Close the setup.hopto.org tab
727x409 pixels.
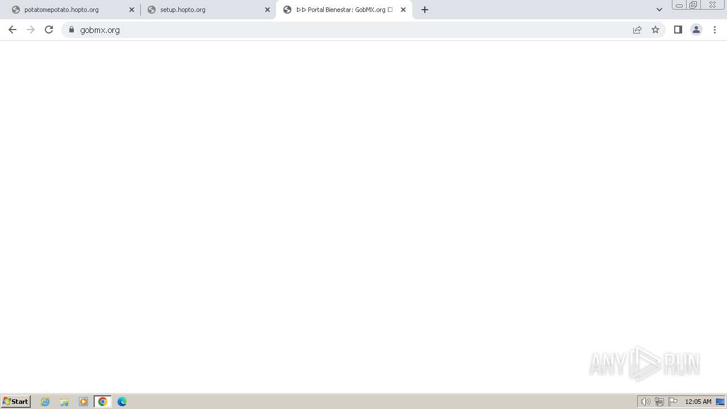268,10
